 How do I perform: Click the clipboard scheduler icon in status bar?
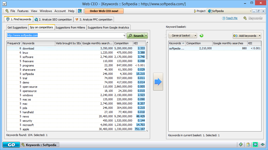[x=248, y=144]
